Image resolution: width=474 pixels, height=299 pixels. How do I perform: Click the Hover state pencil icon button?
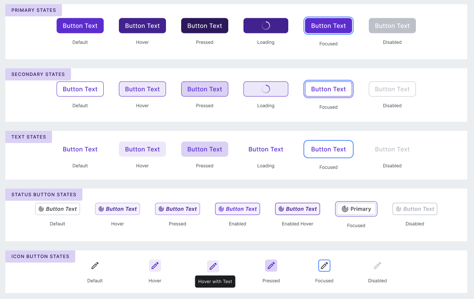pos(155,266)
